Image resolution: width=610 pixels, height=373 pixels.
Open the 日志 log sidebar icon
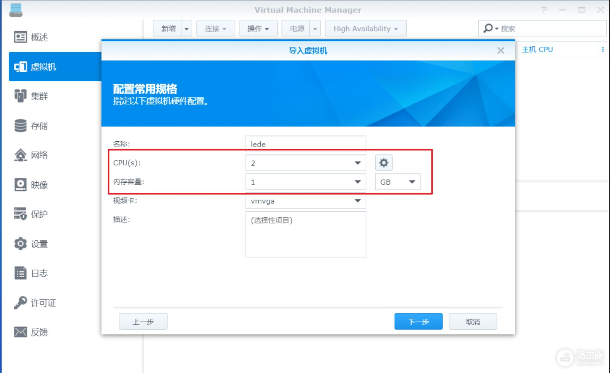pyautogui.click(x=21, y=273)
